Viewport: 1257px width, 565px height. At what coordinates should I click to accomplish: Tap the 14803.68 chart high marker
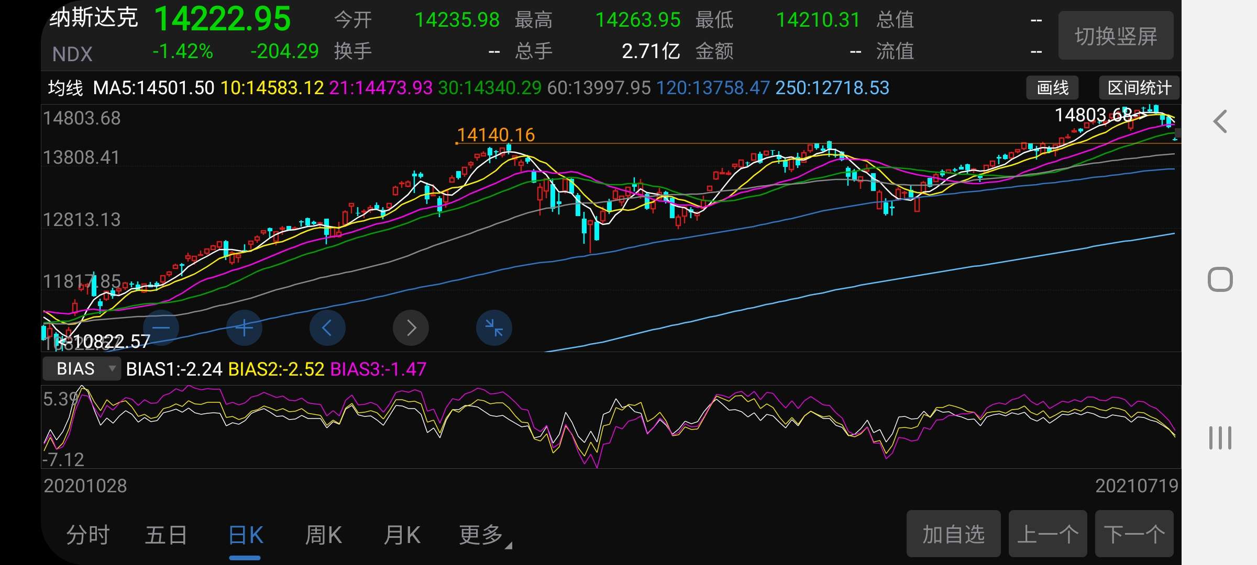[1094, 115]
